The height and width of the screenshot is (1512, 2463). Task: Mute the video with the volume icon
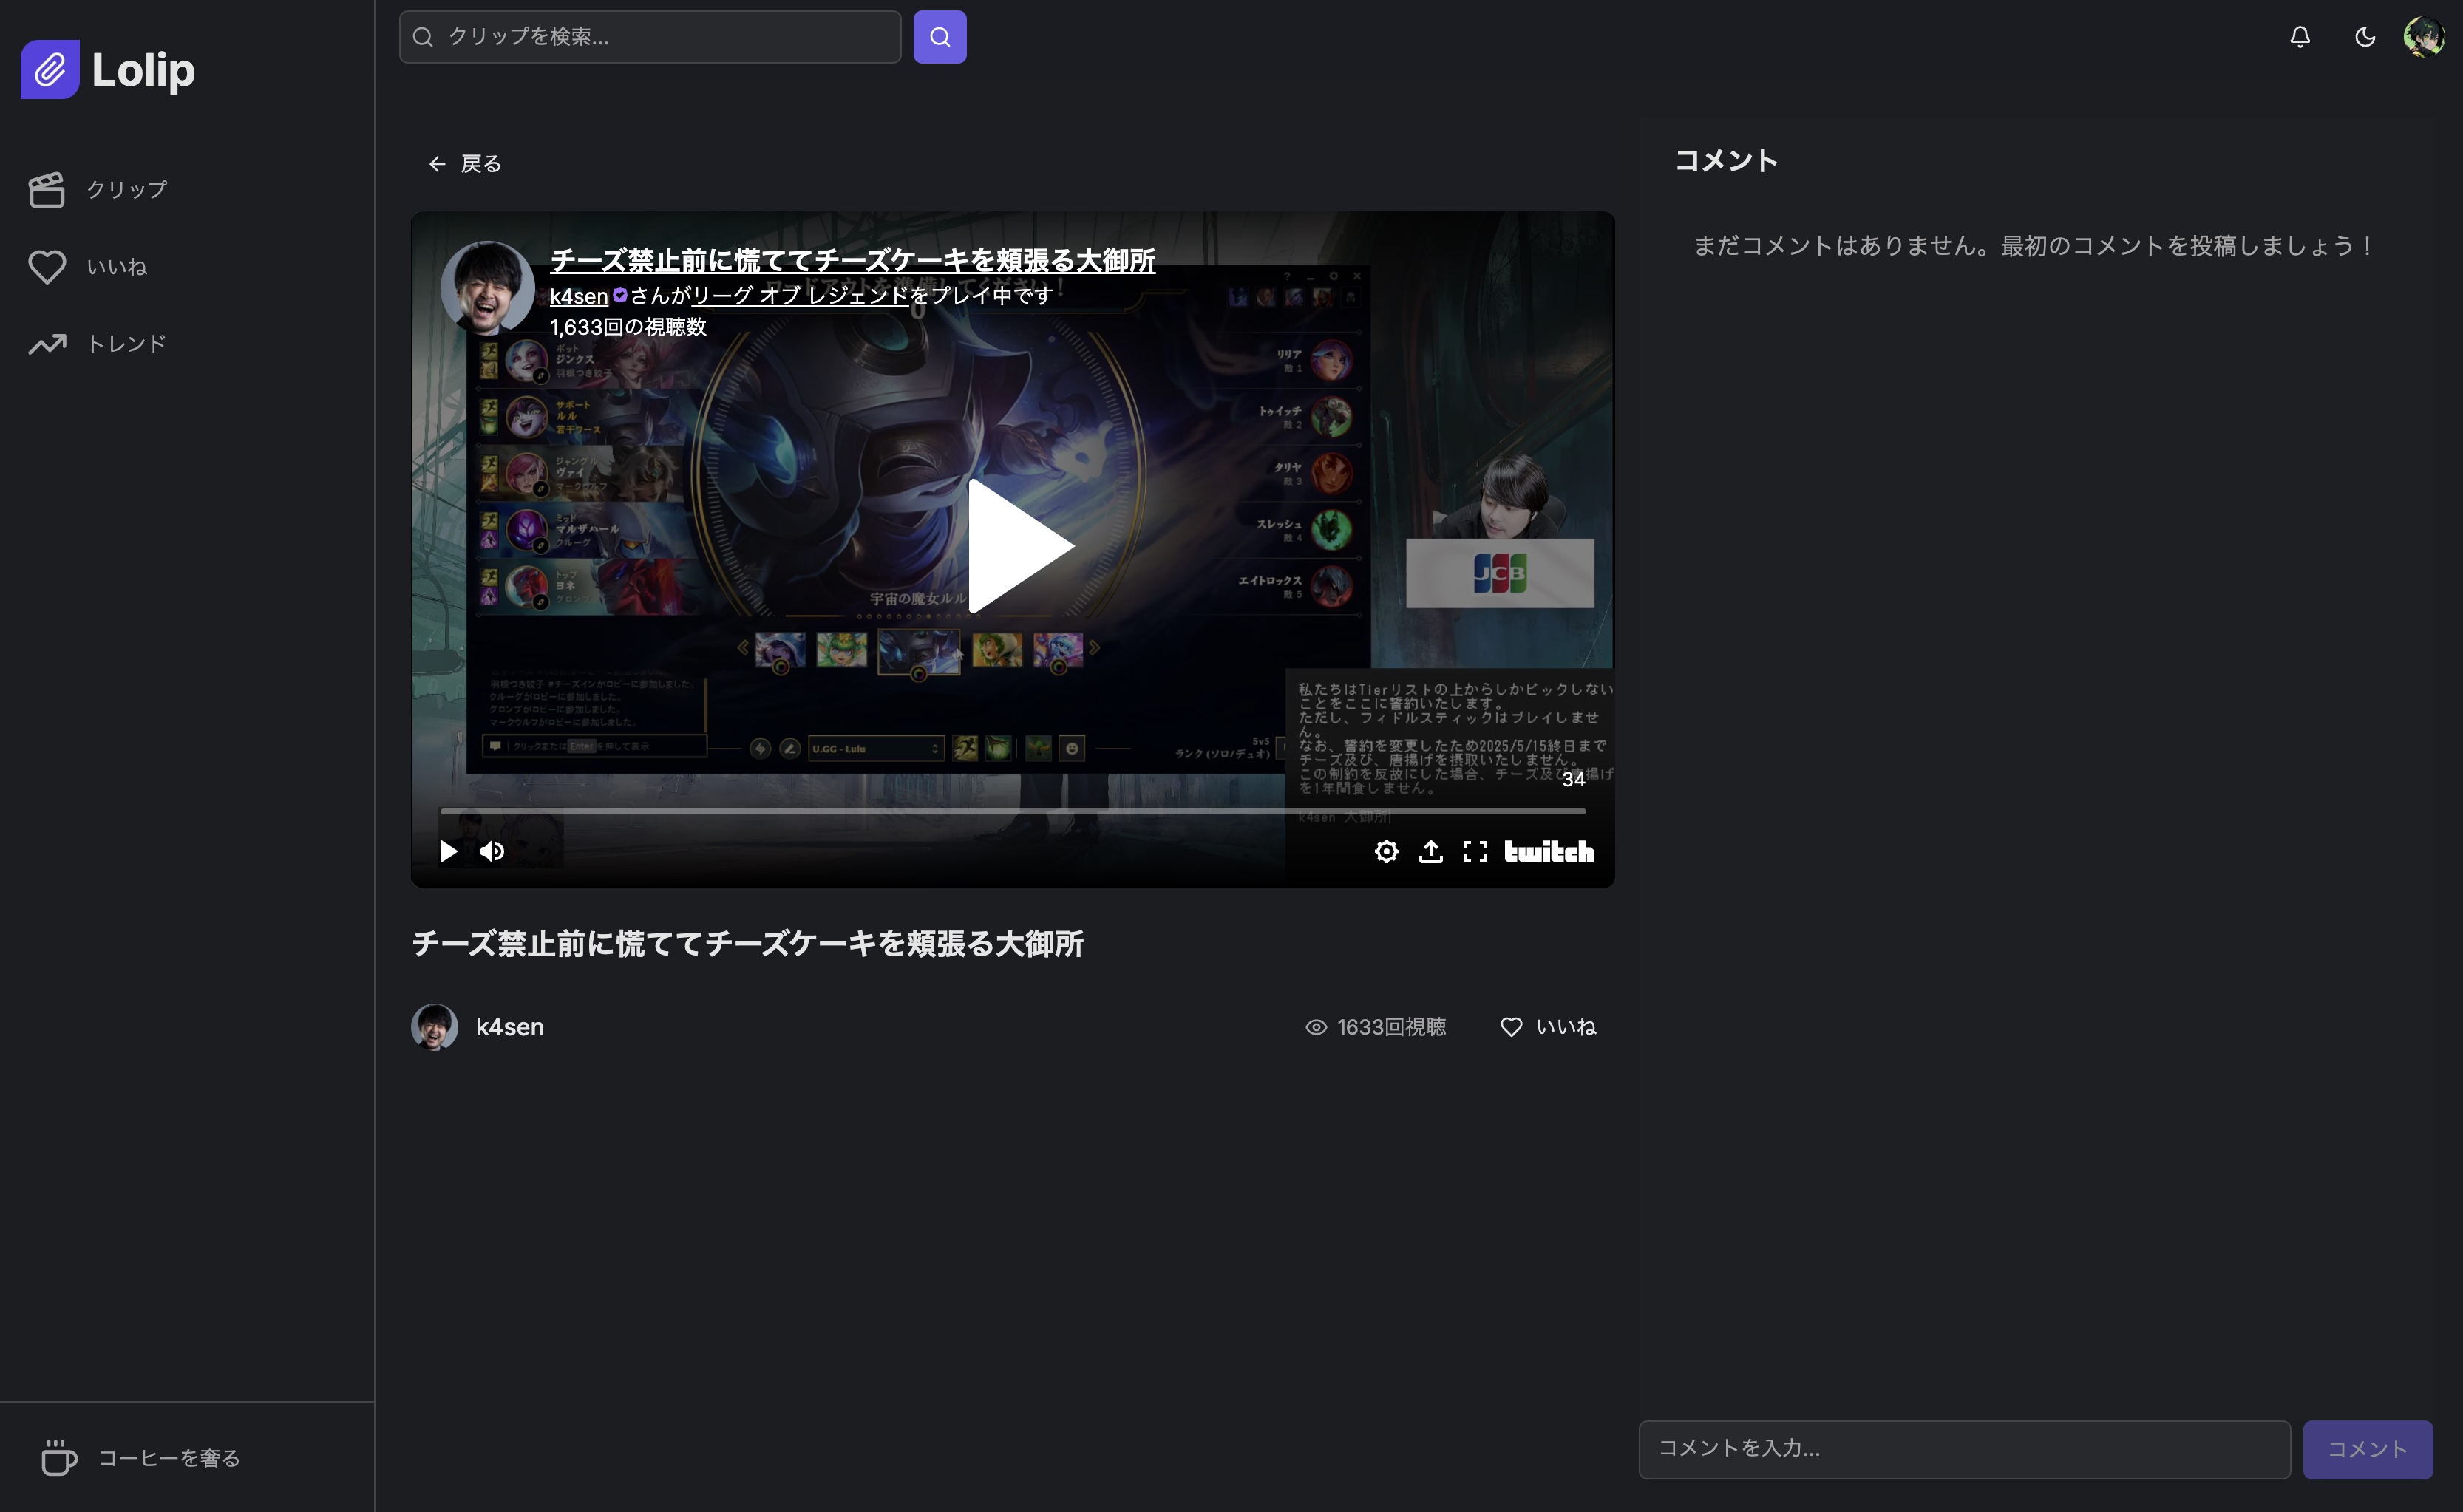click(492, 851)
